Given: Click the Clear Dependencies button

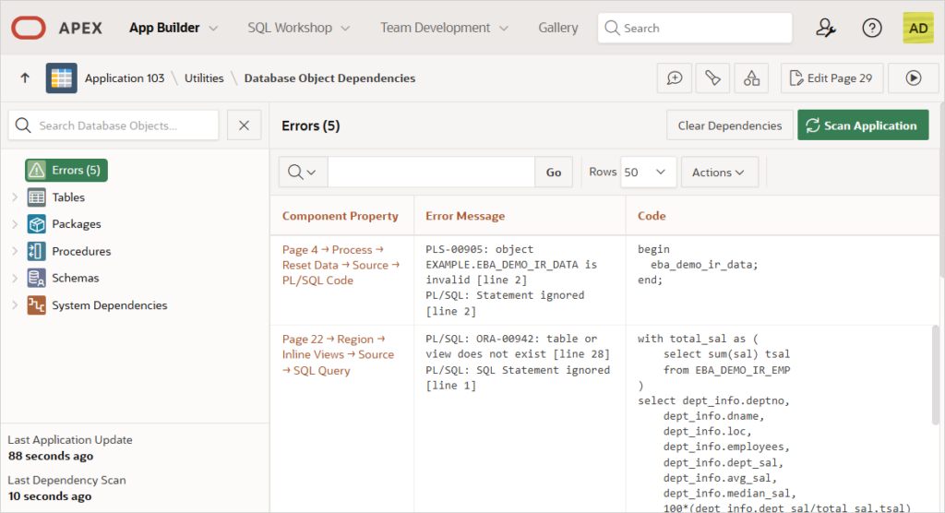Looking at the screenshot, I should pos(729,125).
